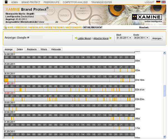The width and height of the screenshot is (168, 139).
Task: Open the PEERGROUPS menu
Action: [x=52, y=2]
